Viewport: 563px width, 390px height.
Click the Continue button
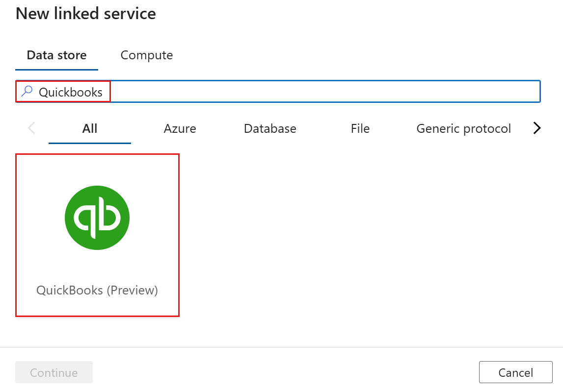[54, 372]
